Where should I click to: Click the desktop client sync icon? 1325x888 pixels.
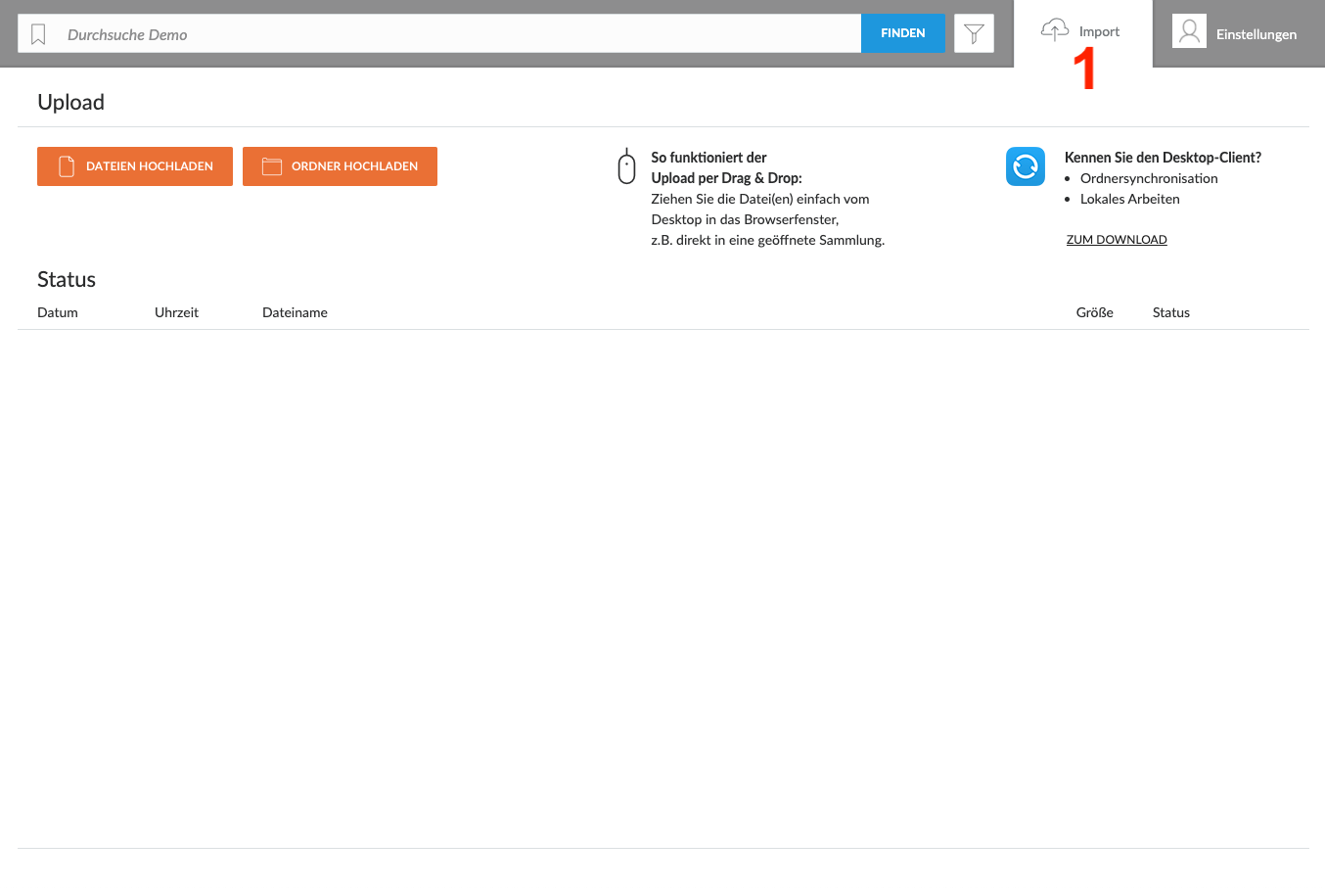[1026, 166]
